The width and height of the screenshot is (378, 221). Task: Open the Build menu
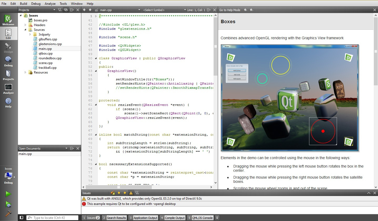pos(23,4)
